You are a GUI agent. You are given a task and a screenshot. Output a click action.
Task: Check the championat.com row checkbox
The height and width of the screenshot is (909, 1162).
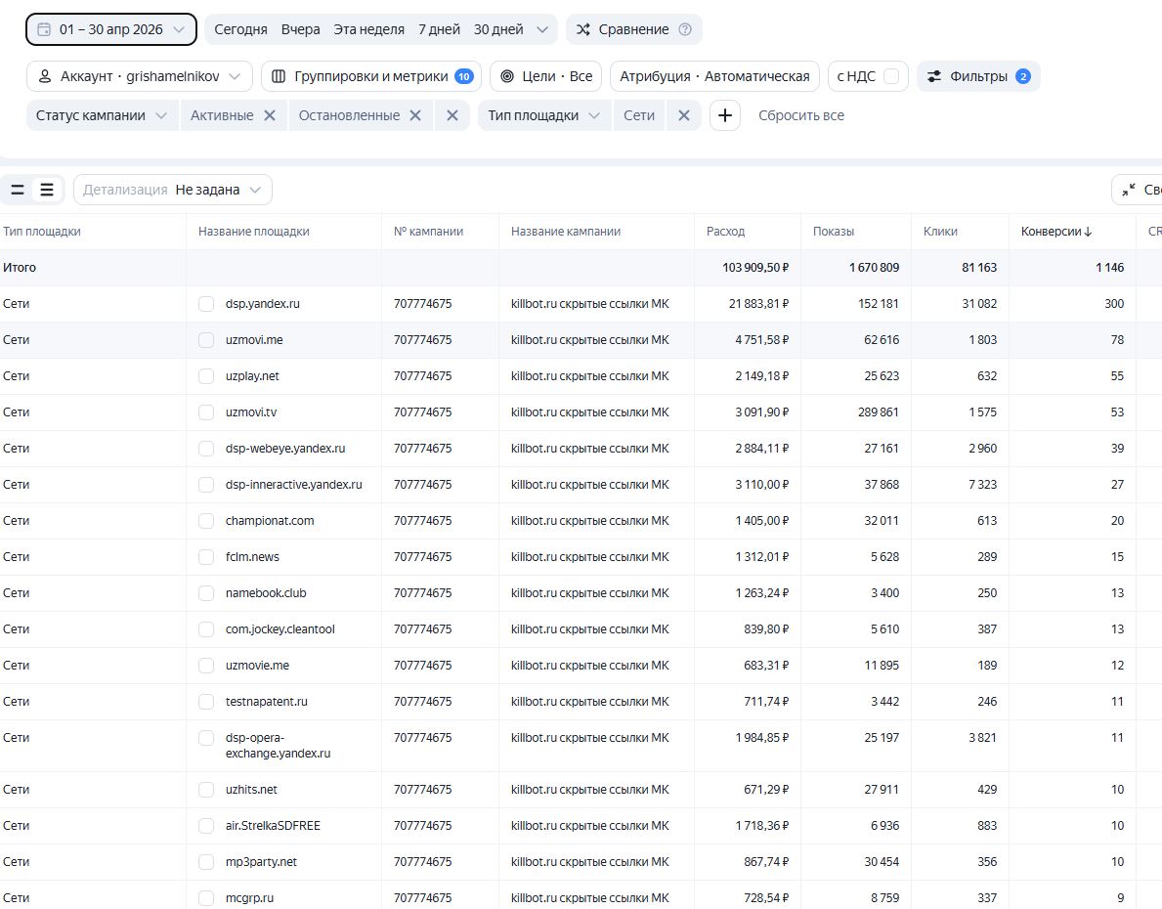[x=206, y=521]
